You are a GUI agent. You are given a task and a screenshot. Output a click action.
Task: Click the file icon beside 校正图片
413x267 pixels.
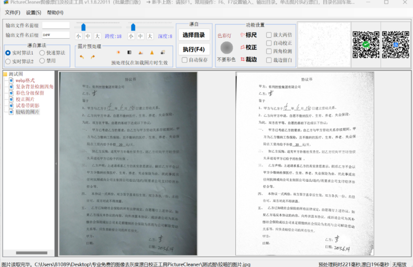pos(11,99)
